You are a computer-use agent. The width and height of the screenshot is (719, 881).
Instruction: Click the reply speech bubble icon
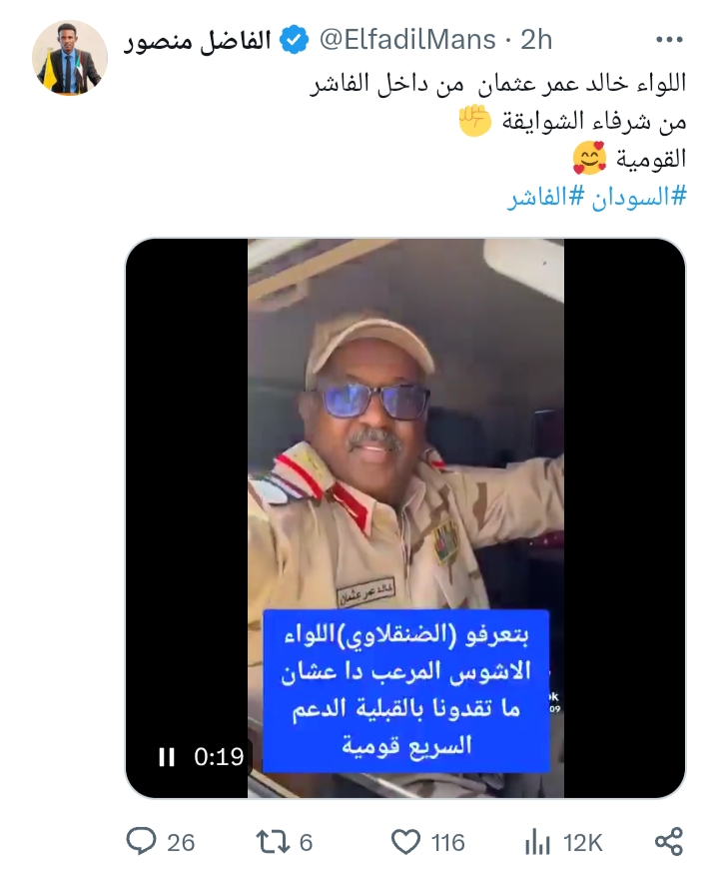click(141, 842)
